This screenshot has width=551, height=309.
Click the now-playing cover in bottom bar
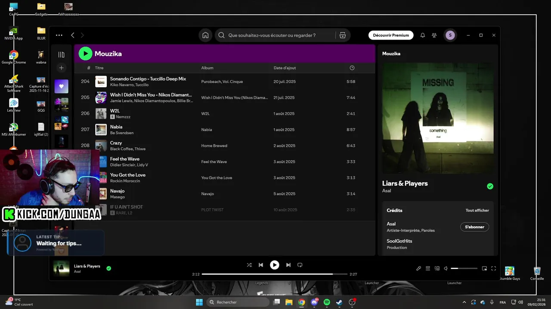point(61,268)
